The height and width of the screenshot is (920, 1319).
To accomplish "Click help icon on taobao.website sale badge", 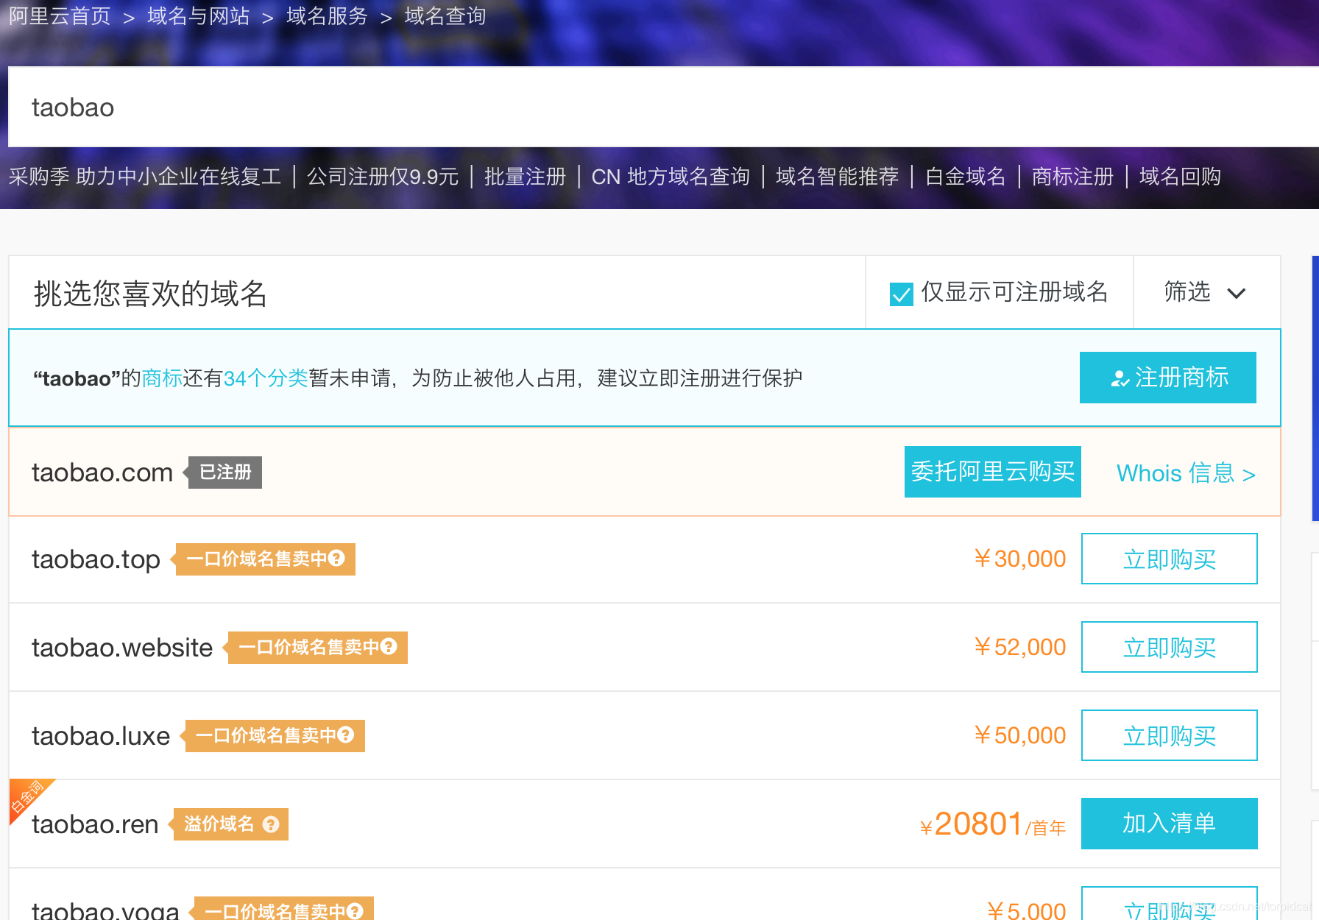I will point(389,647).
